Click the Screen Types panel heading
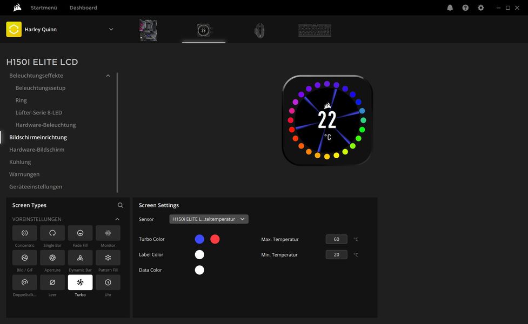This screenshot has width=528, height=324. click(29, 205)
